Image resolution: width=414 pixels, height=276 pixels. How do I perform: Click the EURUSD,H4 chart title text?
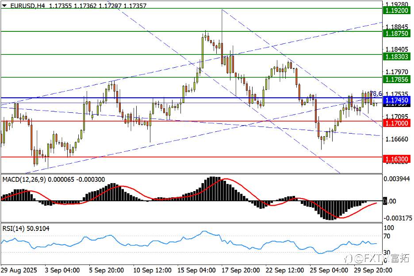click(x=28, y=6)
